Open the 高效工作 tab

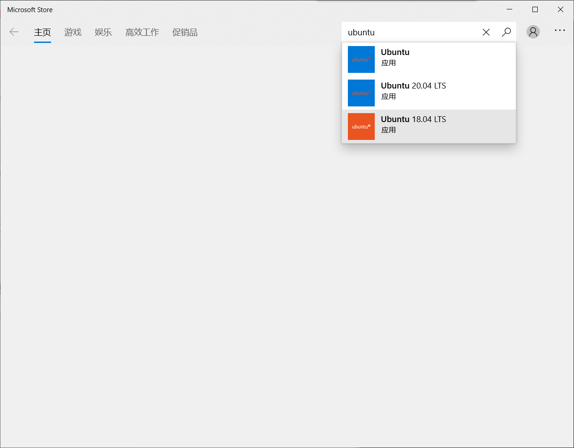(142, 32)
